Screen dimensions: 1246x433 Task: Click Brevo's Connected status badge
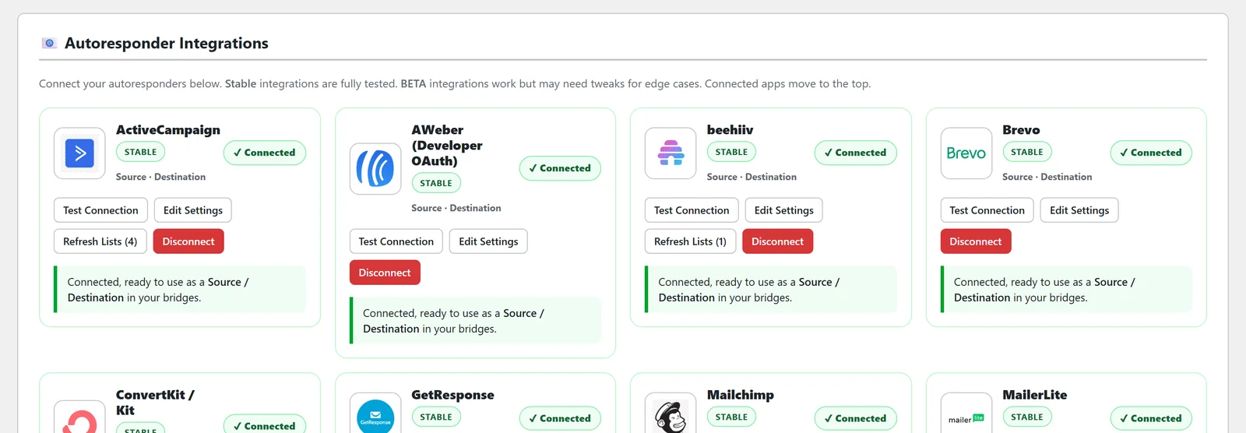[x=1151, y=153]
